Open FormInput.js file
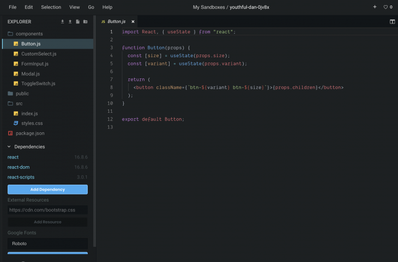Image resolution: width=398 pixels, height=262 pixels. [x=35, y=64]
